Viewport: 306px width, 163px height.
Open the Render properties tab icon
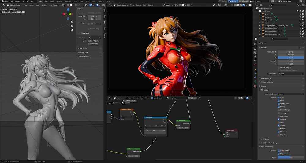(x=255, y=49)
